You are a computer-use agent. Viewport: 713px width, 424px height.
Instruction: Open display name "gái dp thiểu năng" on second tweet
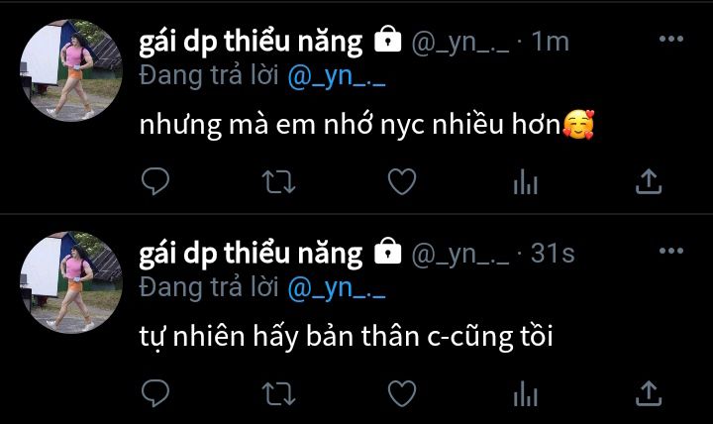point(251,255)
